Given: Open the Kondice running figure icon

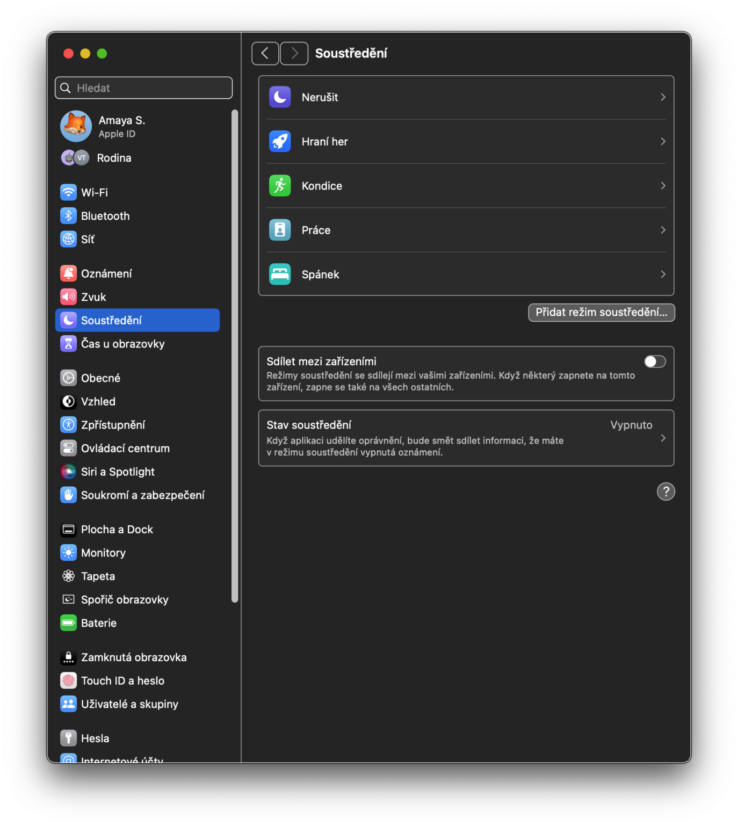Looking at the screenshot, I should [280, 186].
